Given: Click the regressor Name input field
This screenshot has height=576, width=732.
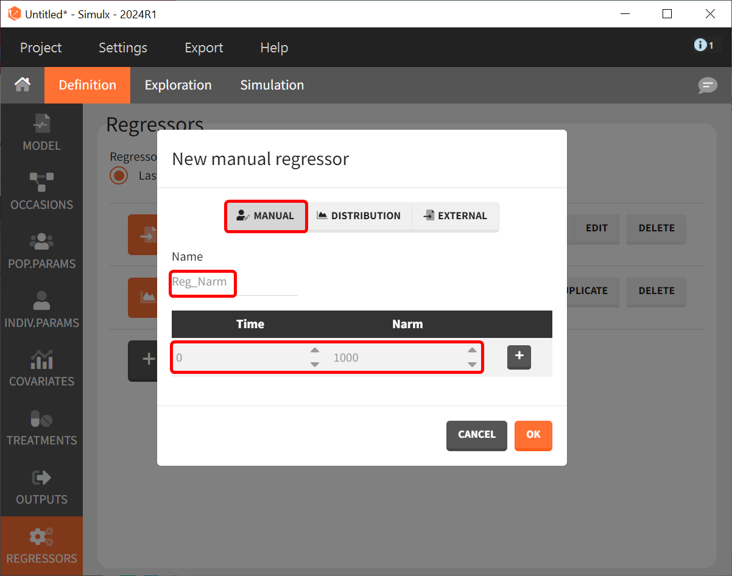Looking at the screenshot, I should click(234, 283).
